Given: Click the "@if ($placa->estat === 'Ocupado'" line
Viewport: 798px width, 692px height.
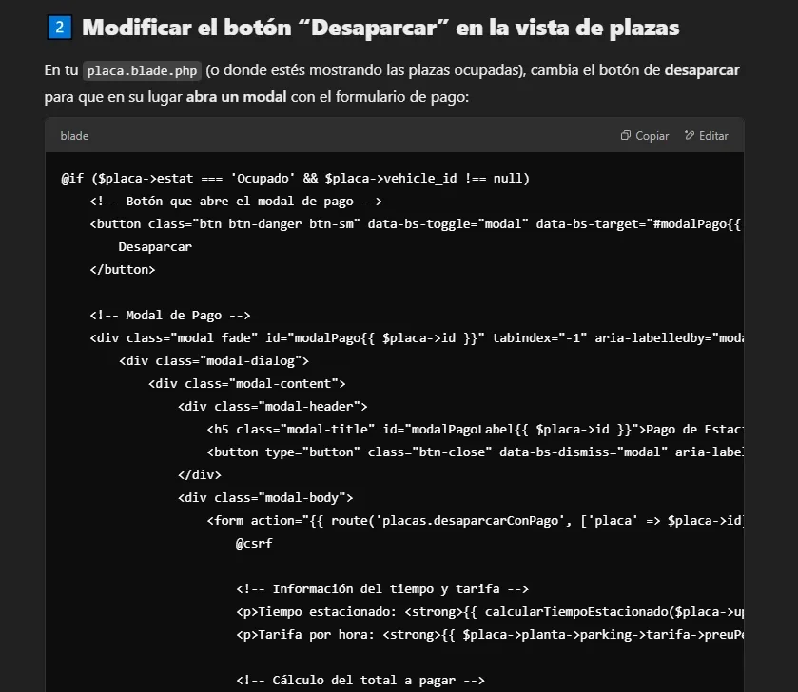Looking at the screenshot, I should tap(295, 179).
